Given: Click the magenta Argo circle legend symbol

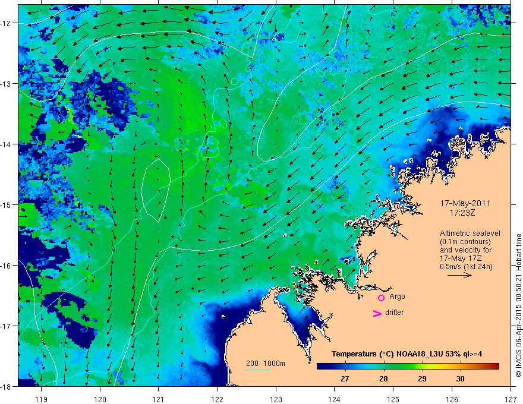Looking at the screenshot, I should pos(381,298).
